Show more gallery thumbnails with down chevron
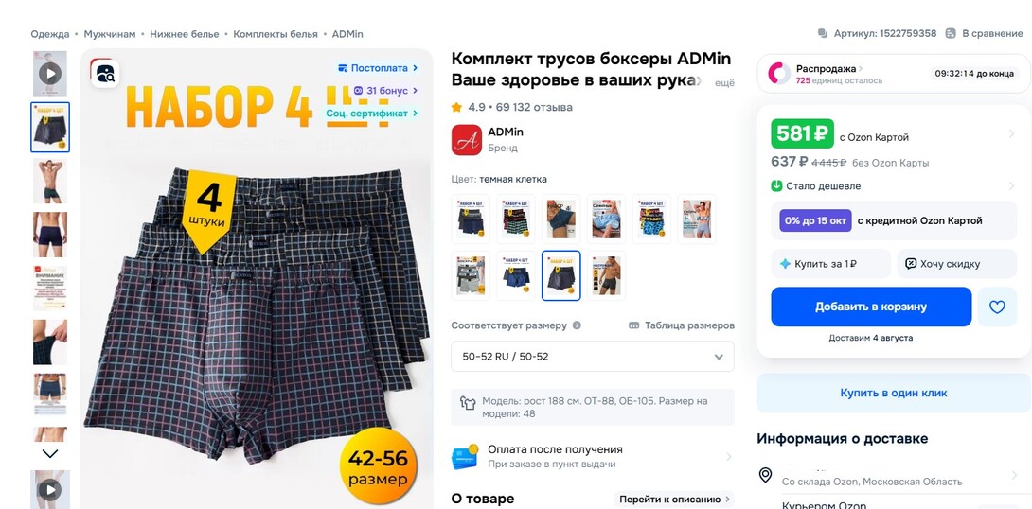 pyautogui.click(x=50, y=454)
